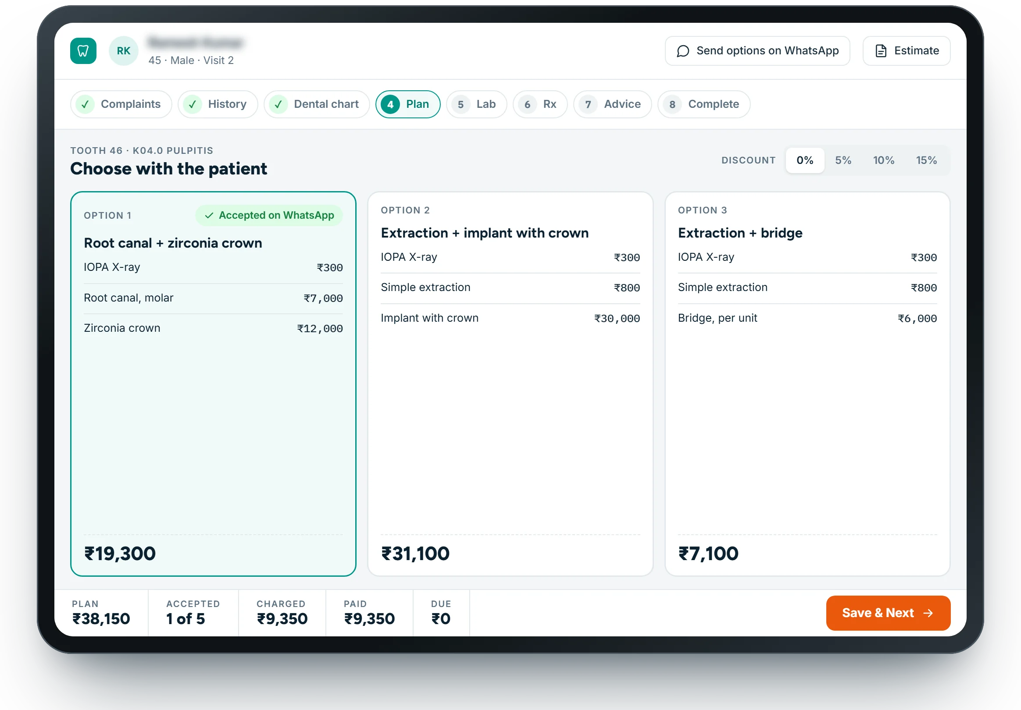Viewport: 1021px width, 710px height.
Task: Open the Advice step
Action: point(612,104)
